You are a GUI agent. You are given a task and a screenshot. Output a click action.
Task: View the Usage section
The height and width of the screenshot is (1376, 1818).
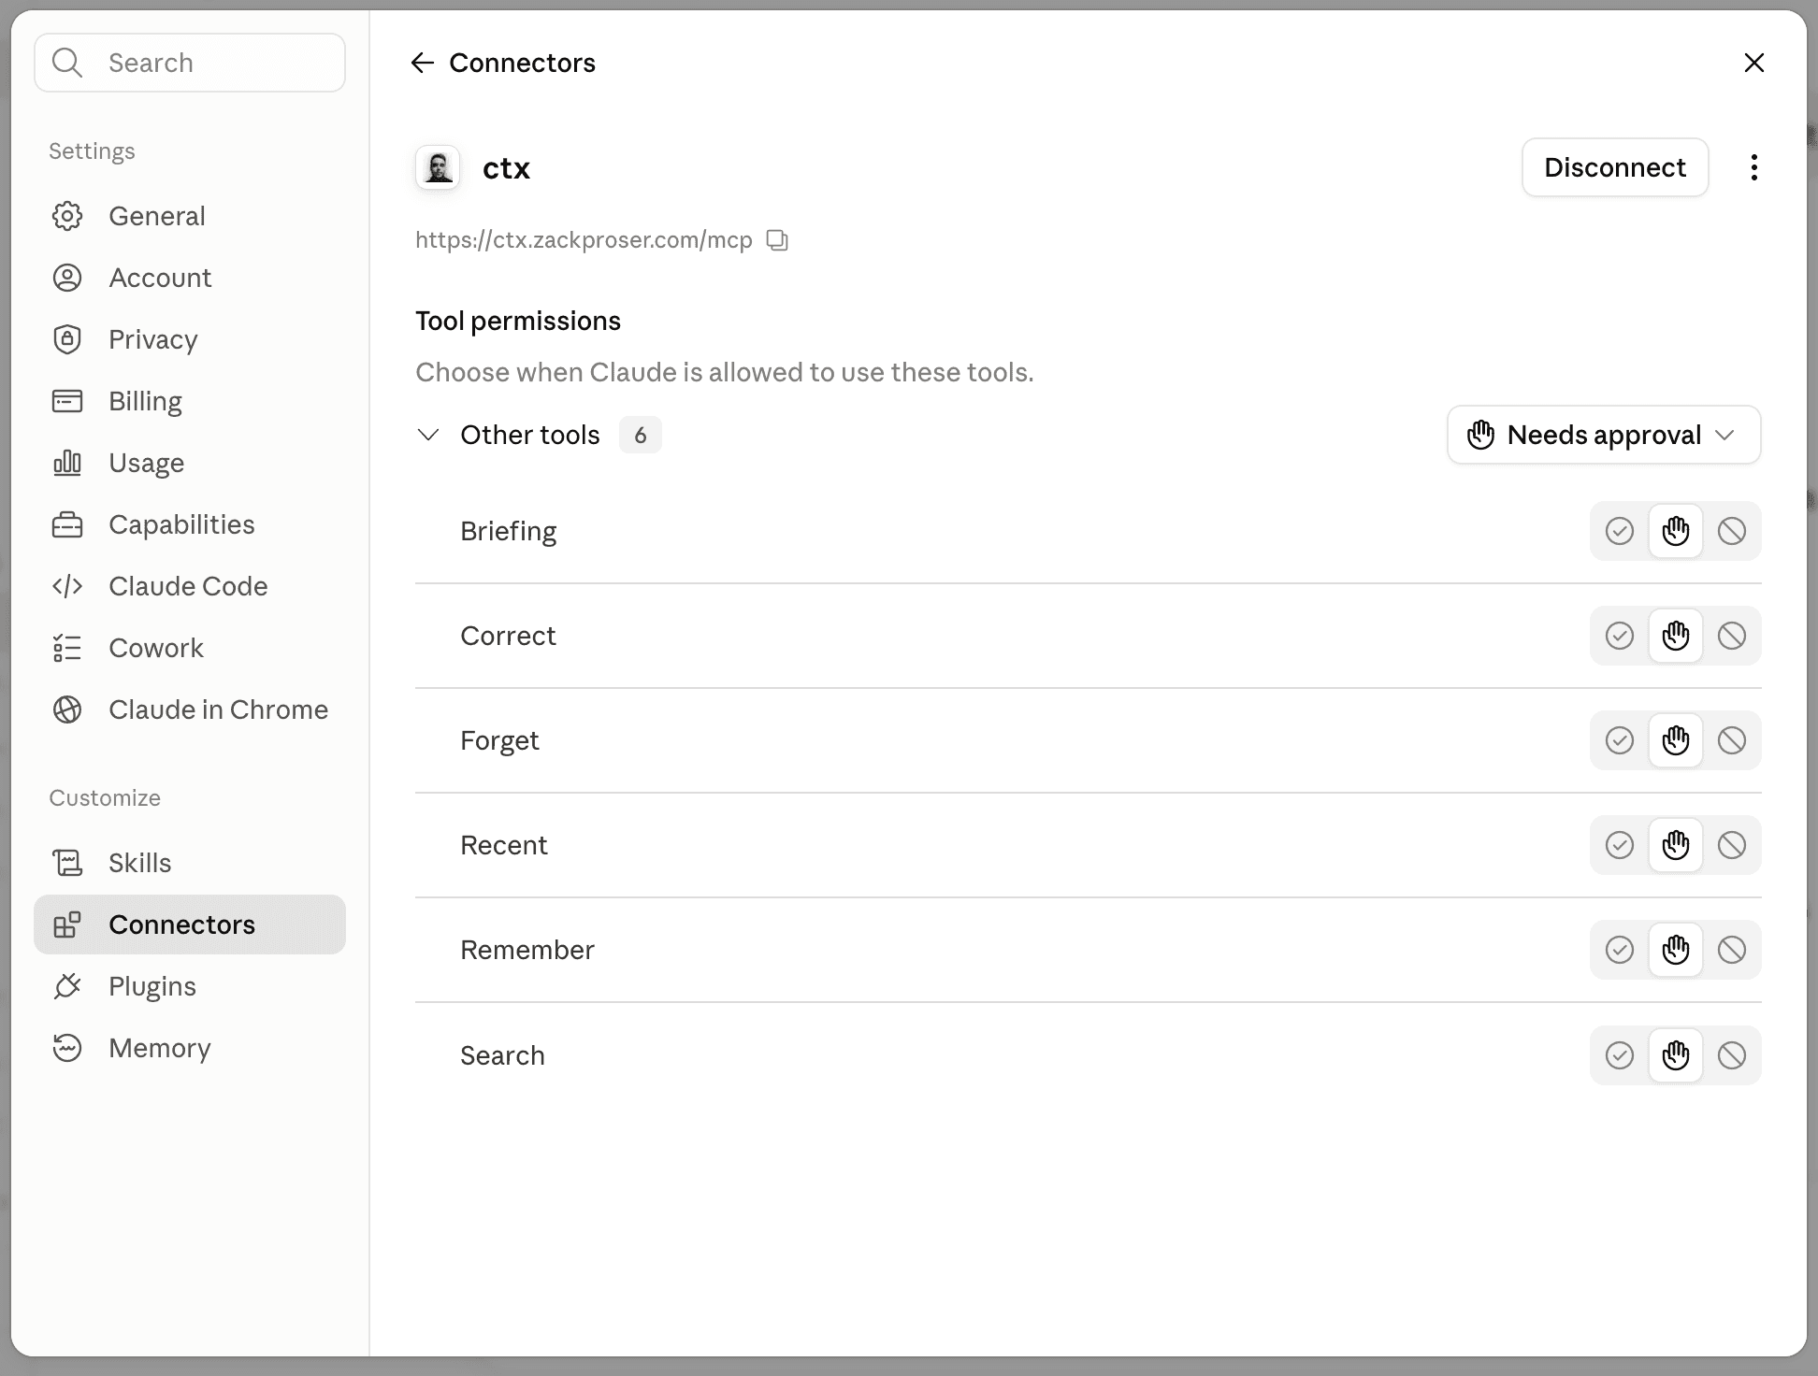[190, 463]
